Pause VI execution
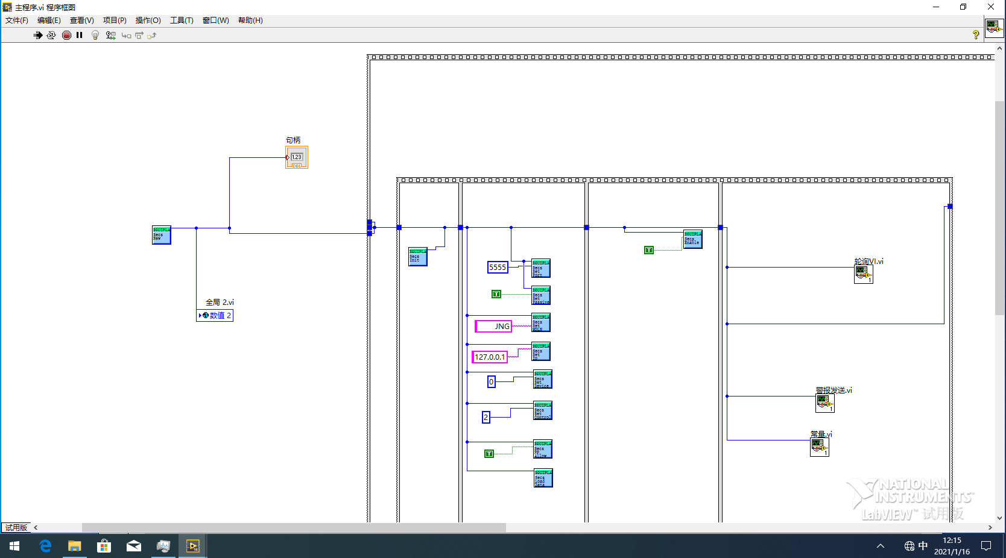Viewport: 1006px width, 558px height. click(x=79, y=35)
